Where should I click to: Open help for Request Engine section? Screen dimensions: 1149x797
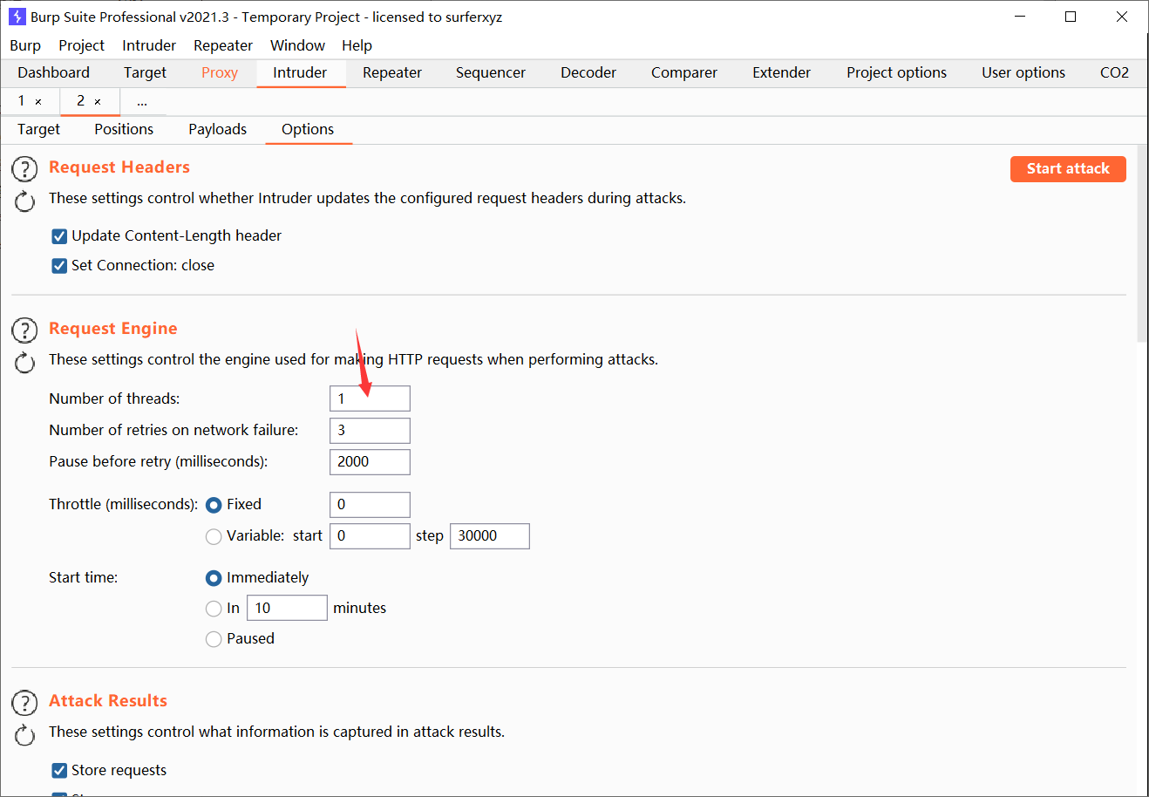pos(24,330)
